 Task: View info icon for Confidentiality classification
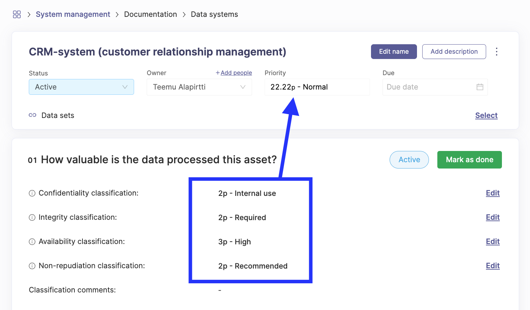click(x=32, y=193)
